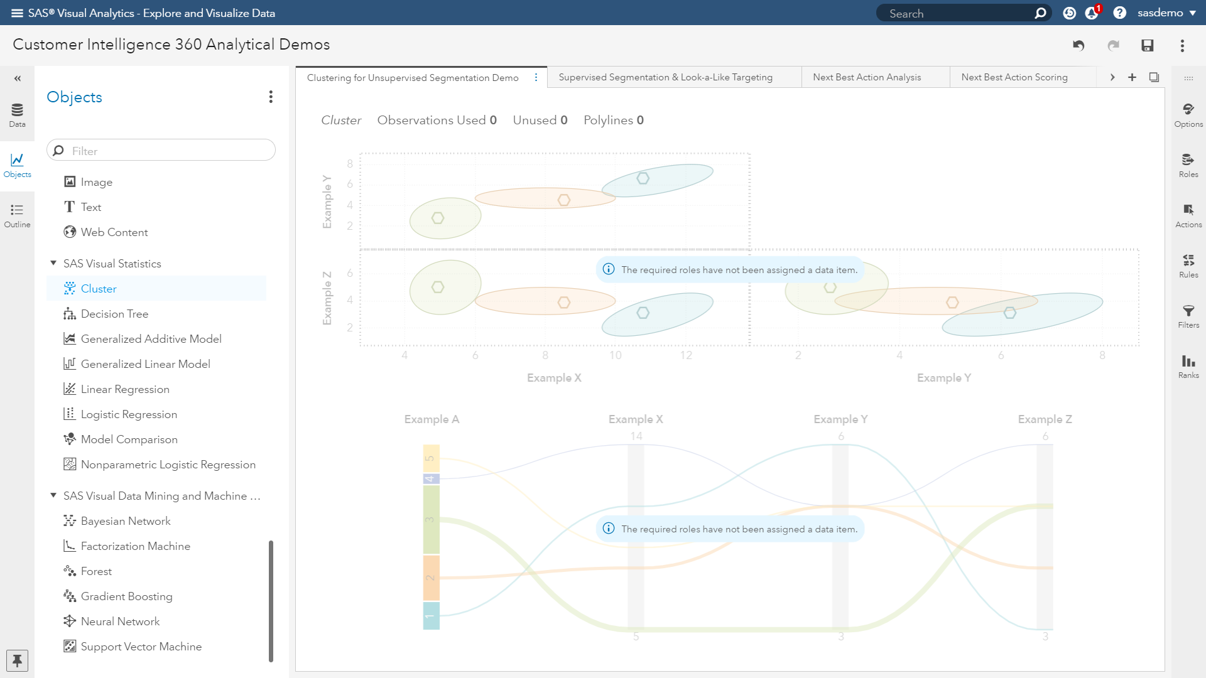Open the sasdemo user dropdown
The image size is (1206, 678).
(1166, 13)
